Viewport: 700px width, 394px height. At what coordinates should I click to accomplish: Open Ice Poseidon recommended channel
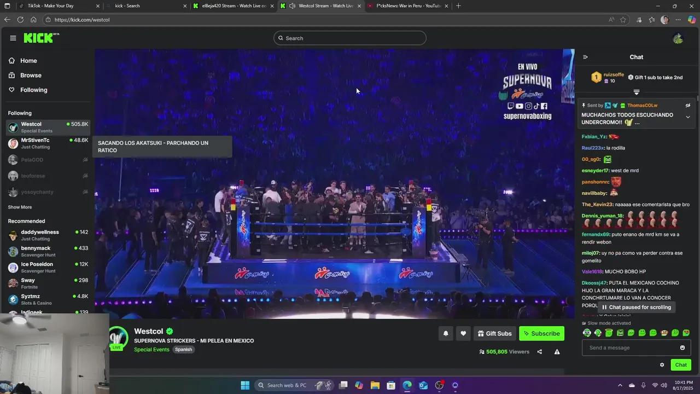[x=48, y=268]
